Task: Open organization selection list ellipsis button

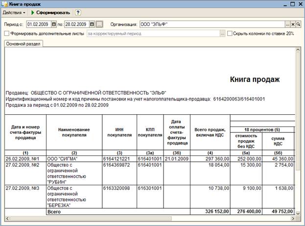Action: pos(287,24)
